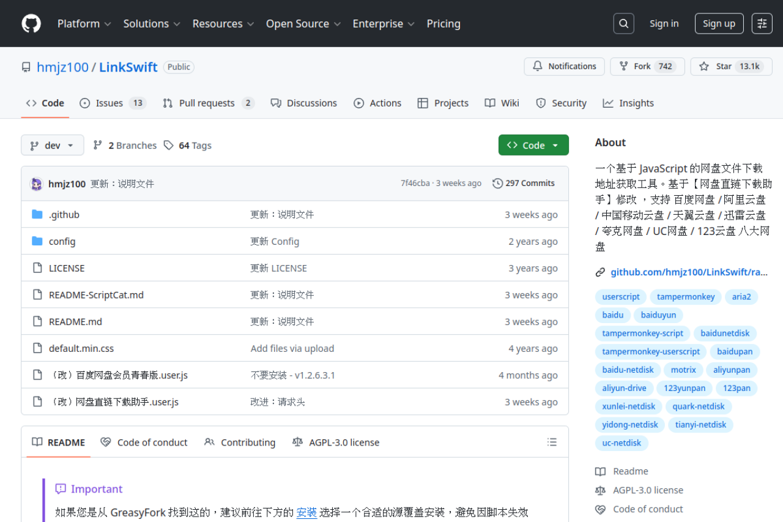
Task: Click the Public visibility badge
Action: pyautogui.click(x=178, y=67)
